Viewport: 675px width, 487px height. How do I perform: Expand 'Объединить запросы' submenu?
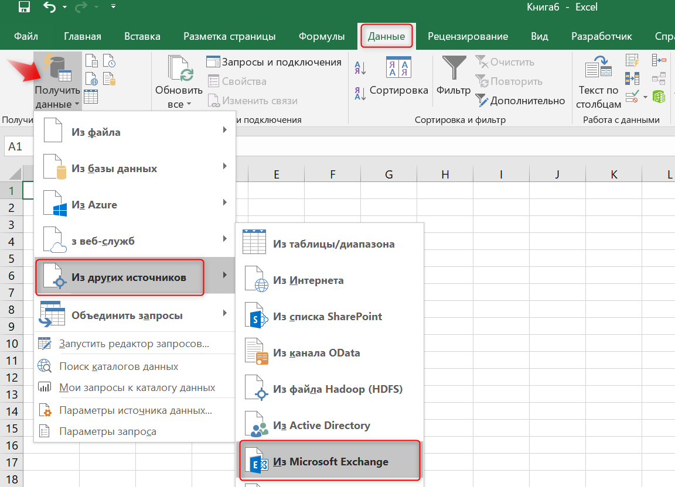(135, 314)
